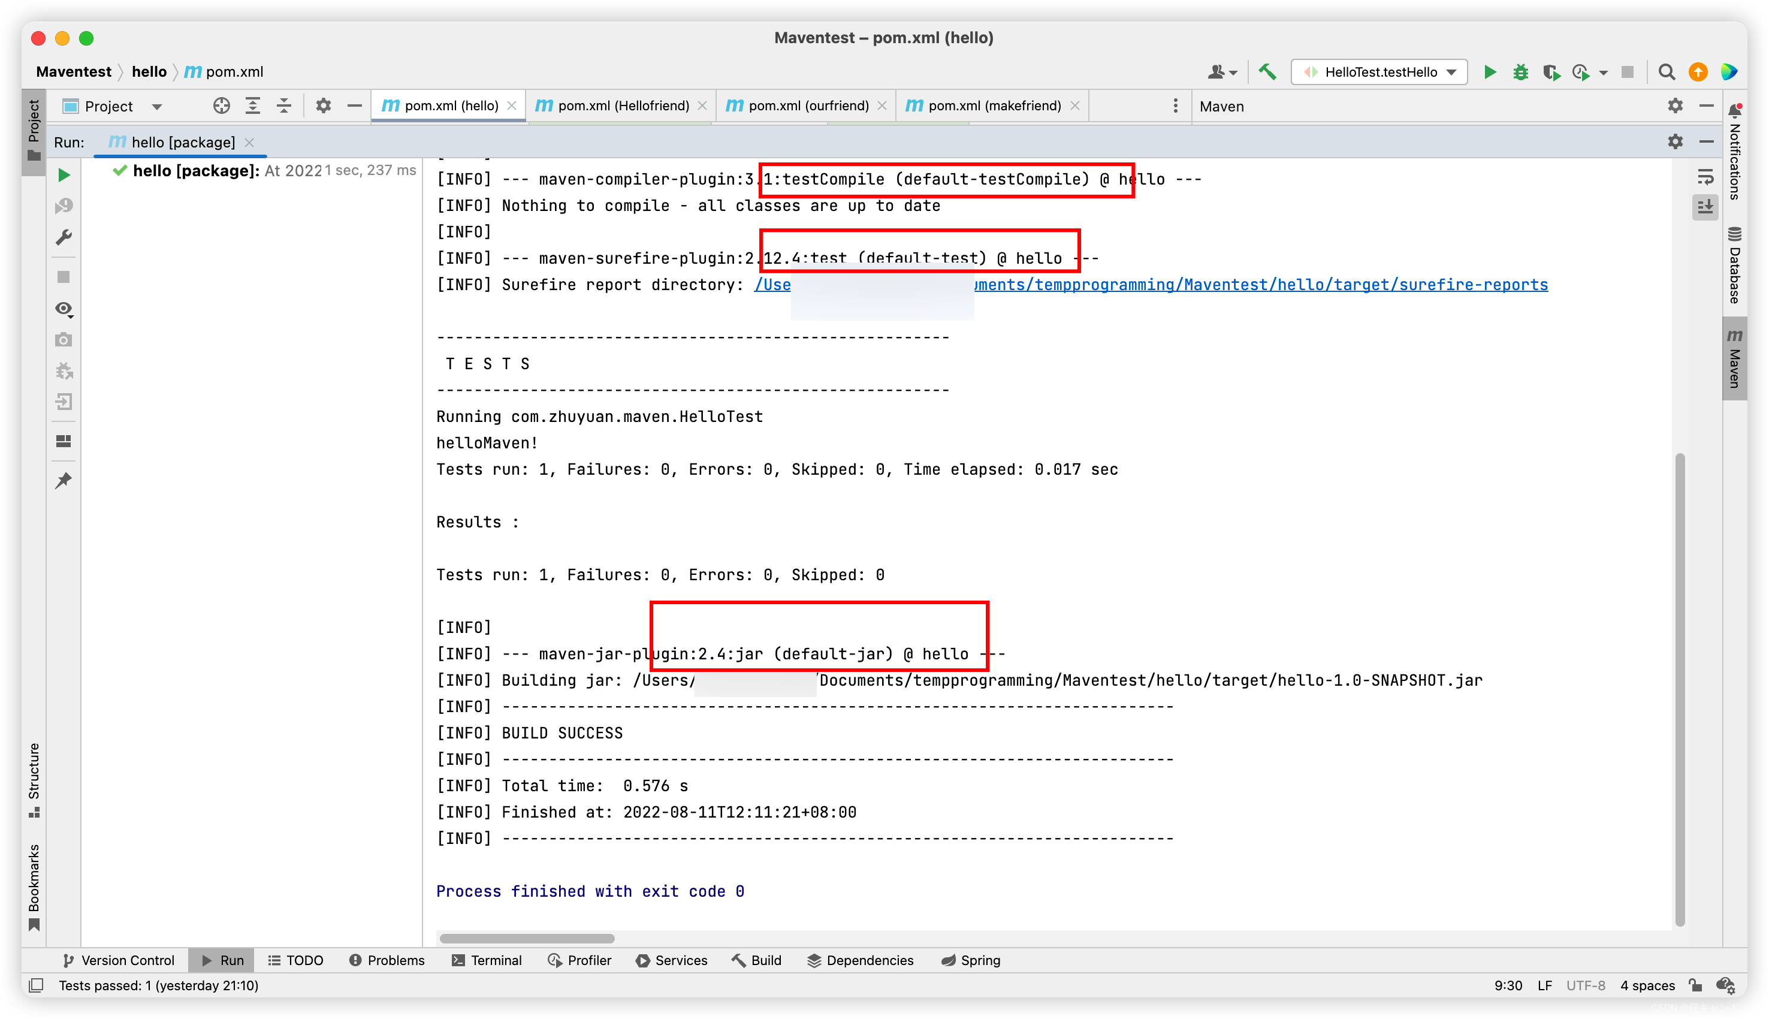The height and width of the screenshot is (1019, 1769).
Task: Click the orange IDE update icon
Action: click(1698, 72)
